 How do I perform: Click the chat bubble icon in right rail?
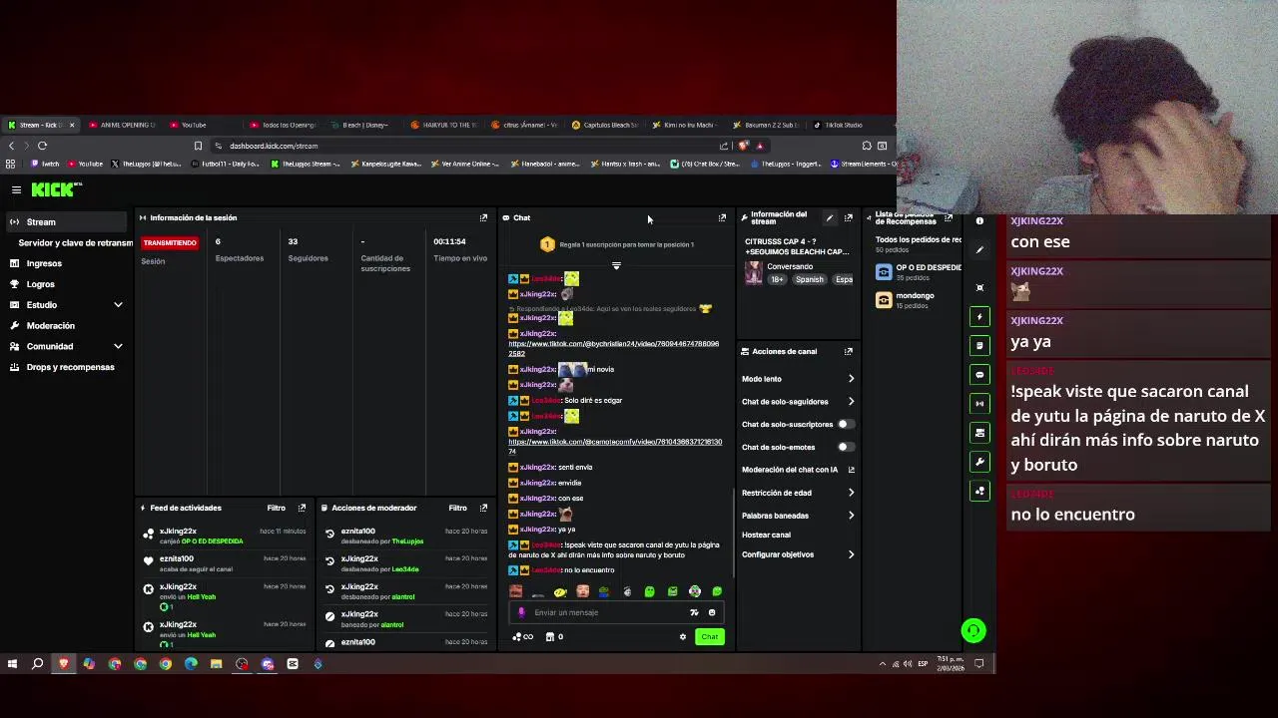979,374
